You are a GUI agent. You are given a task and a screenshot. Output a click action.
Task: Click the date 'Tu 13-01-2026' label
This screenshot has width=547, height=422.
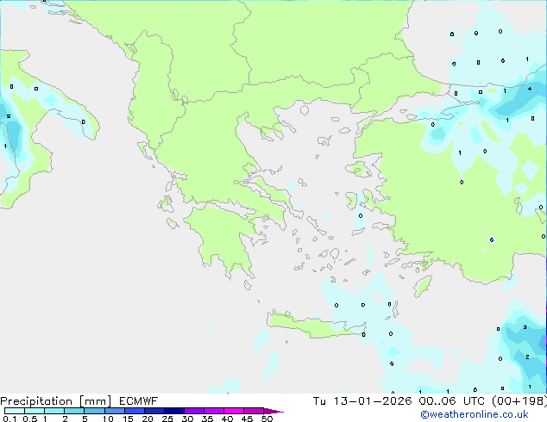(362, 400)
